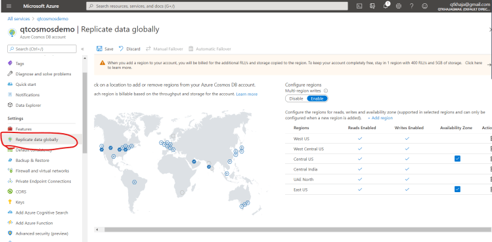
Task: Click the horizontal scrollbar thumb
Action: 298,230
